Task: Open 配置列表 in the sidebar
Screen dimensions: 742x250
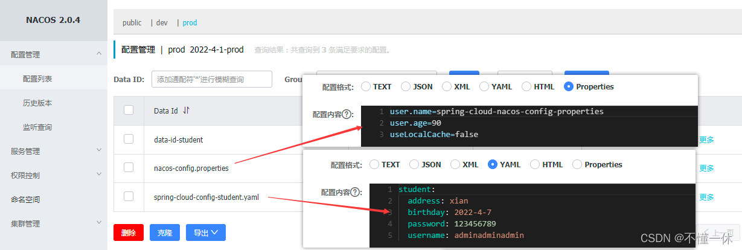Action: (37, 79)
